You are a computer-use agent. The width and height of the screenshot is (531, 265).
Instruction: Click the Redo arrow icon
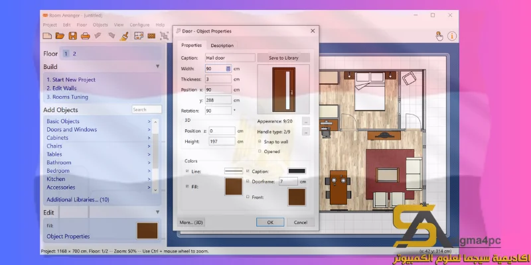[x=112, y=35]
